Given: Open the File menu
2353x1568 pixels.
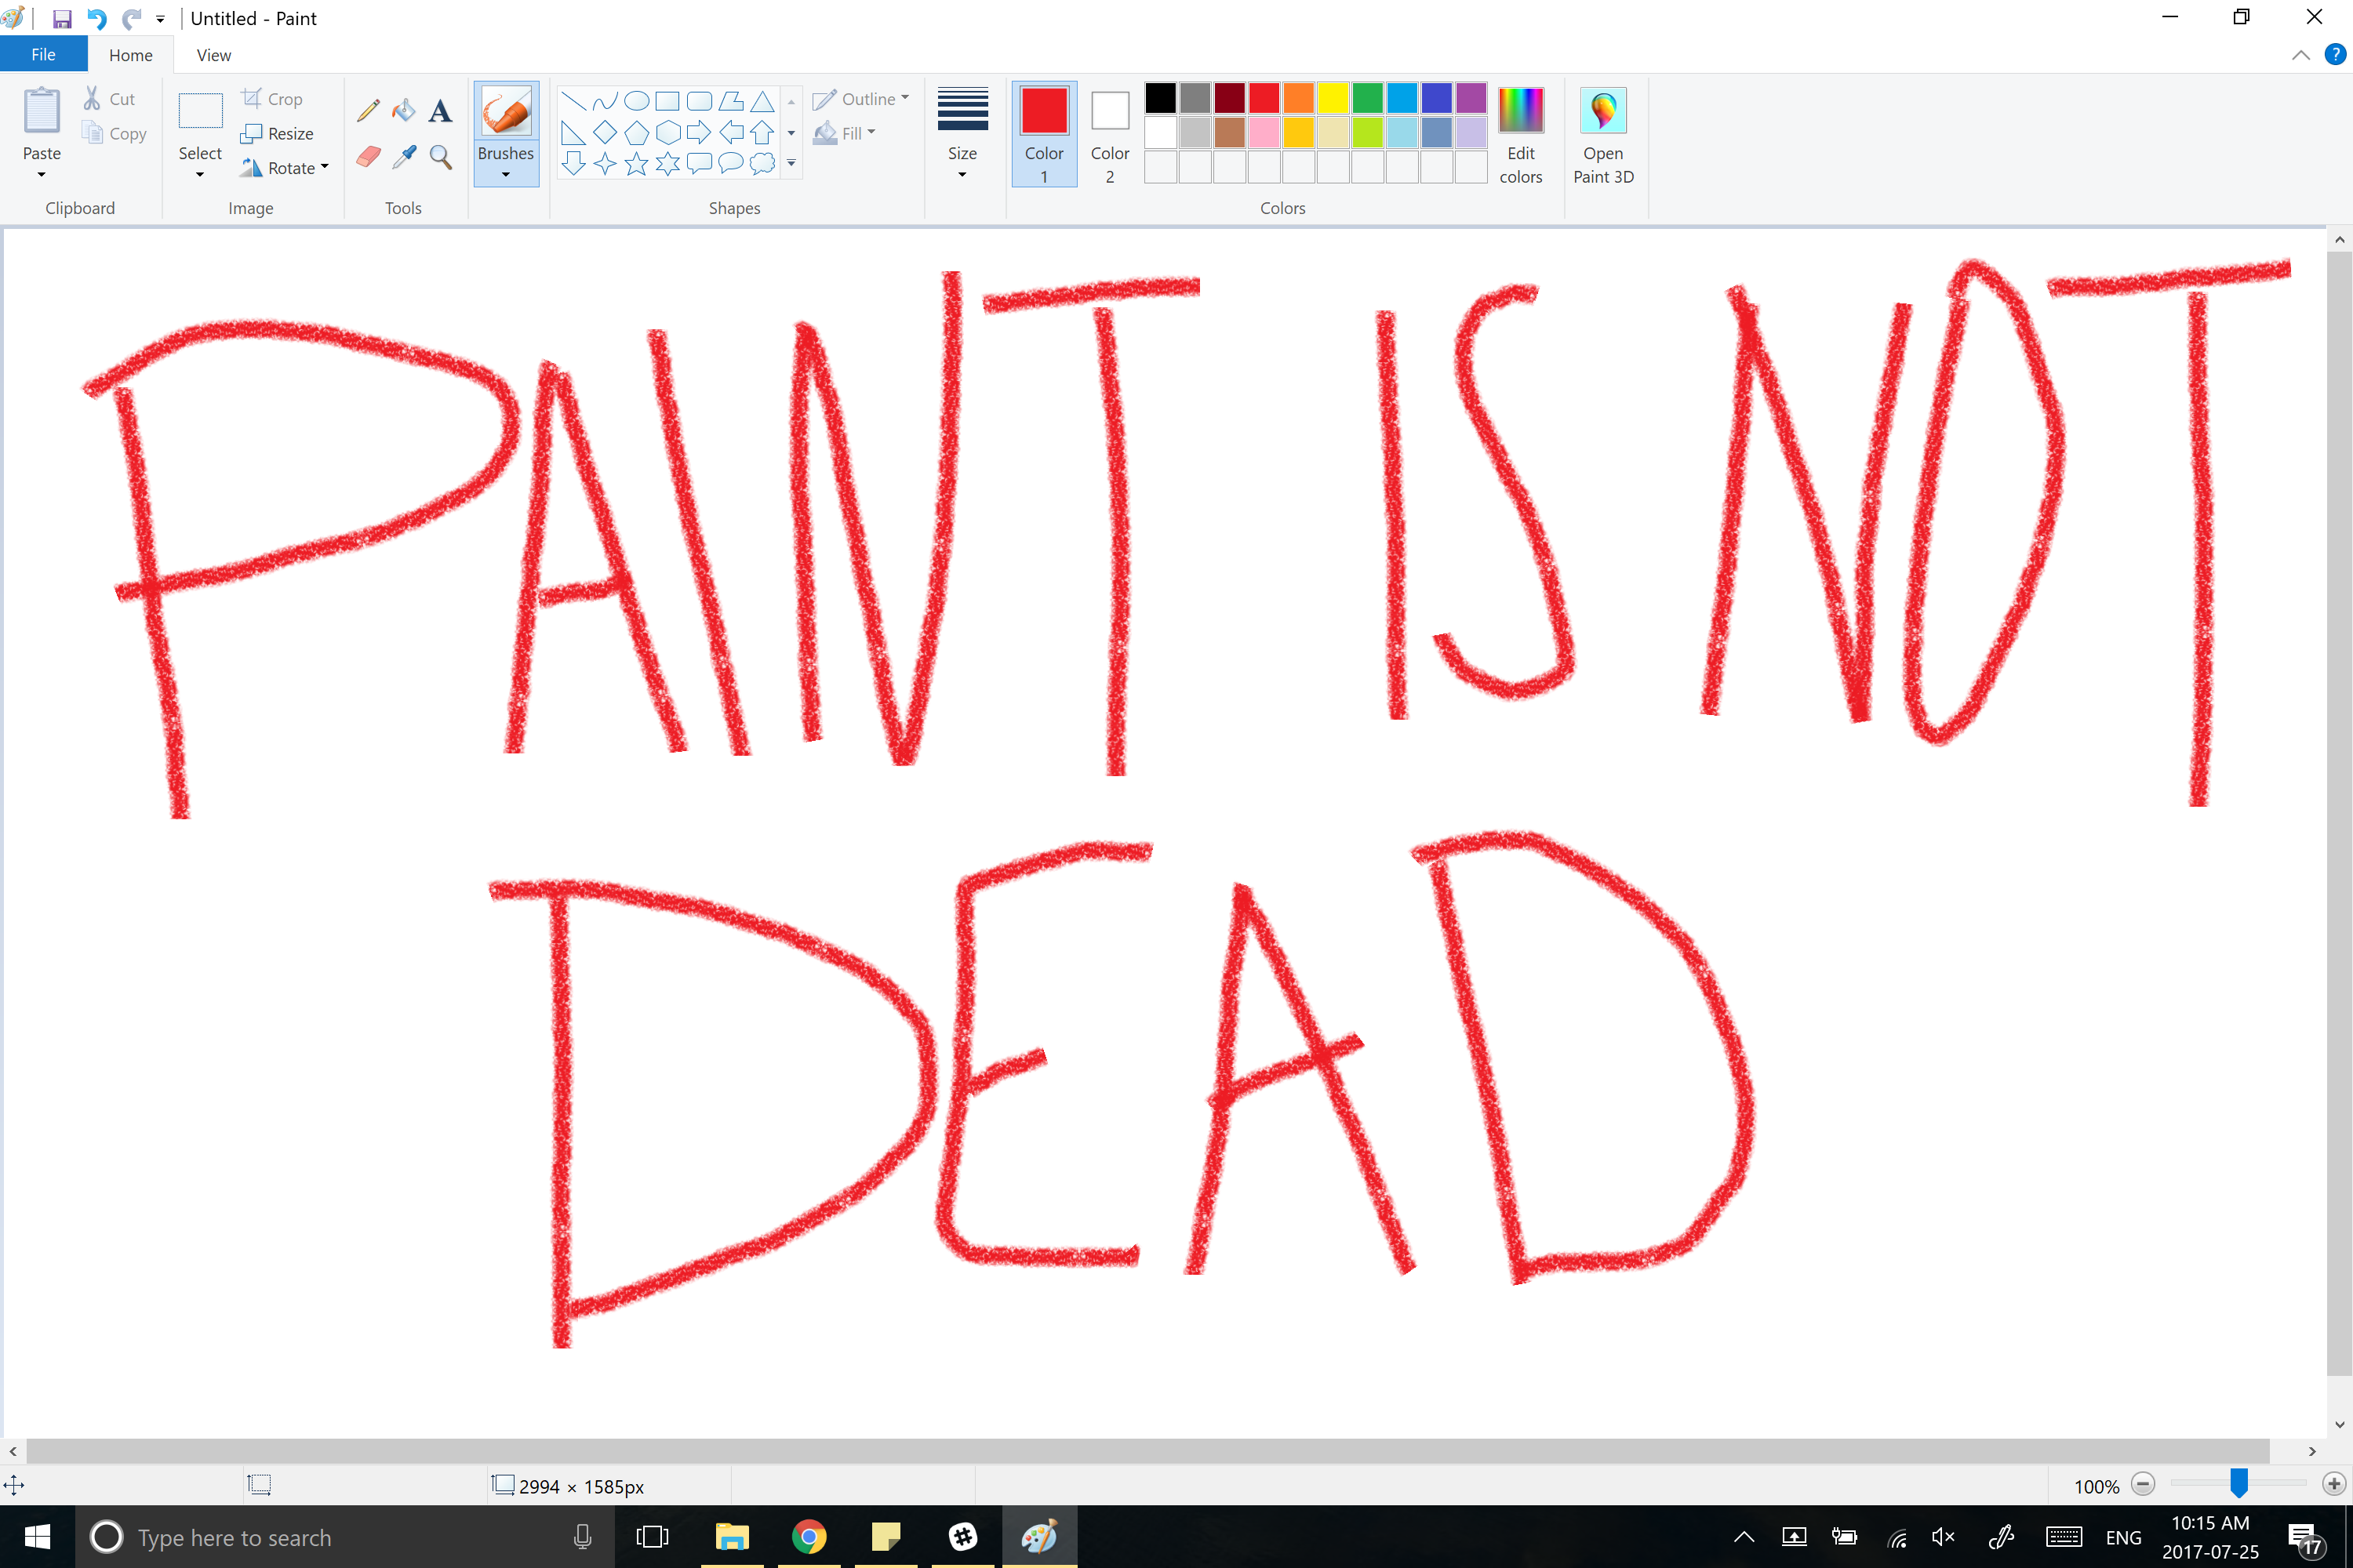Looking at the screenshot, I should [x=43, y=55].
